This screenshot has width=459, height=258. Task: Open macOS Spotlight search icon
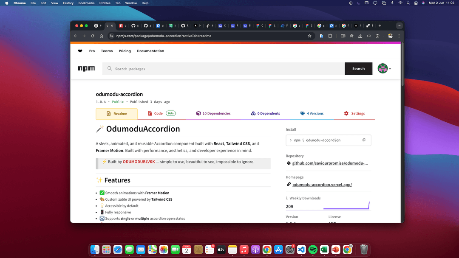point(408,3)
